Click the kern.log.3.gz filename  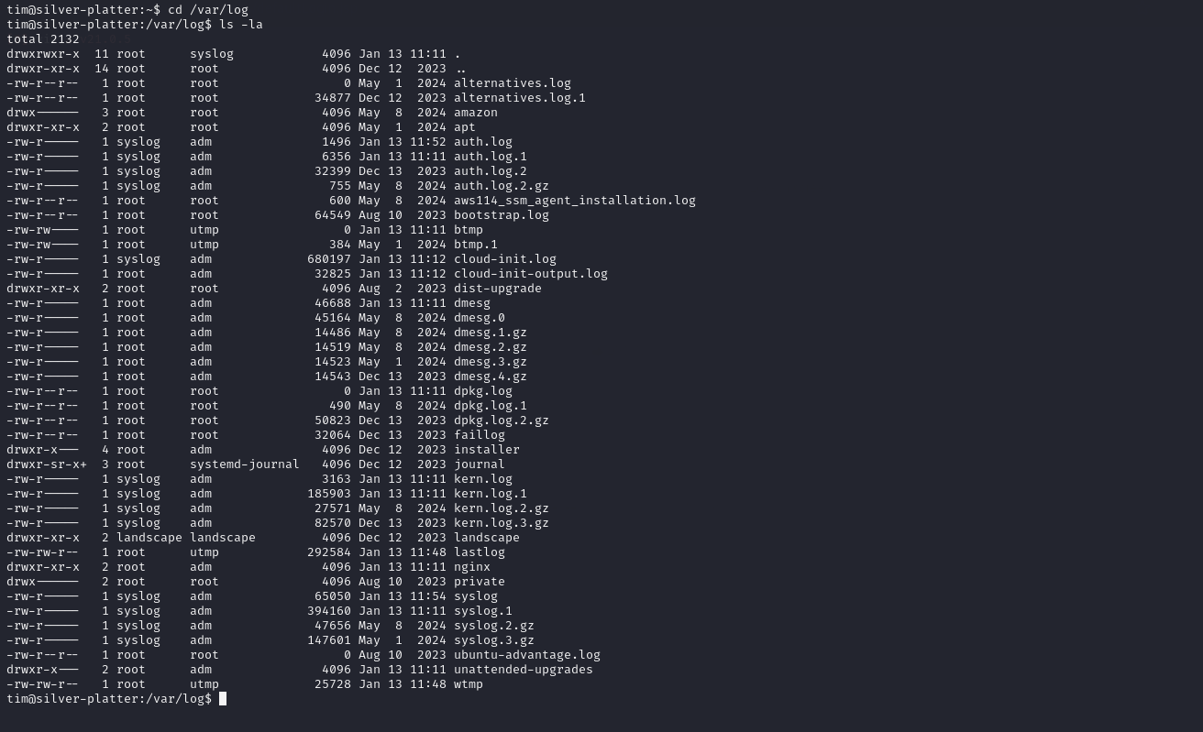click(502, 523)
